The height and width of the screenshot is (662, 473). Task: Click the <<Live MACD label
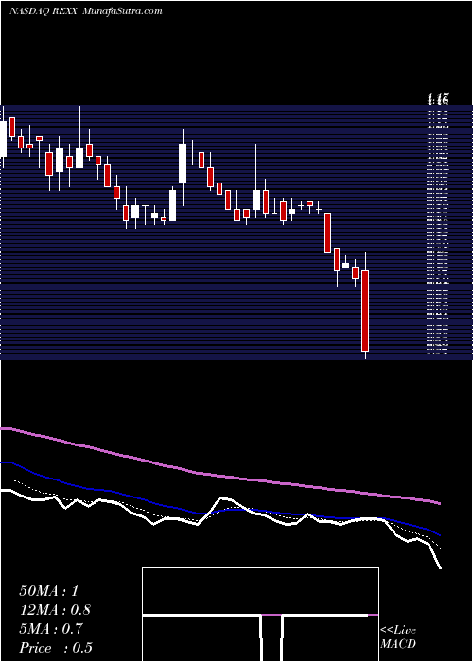tap(398, 637)
